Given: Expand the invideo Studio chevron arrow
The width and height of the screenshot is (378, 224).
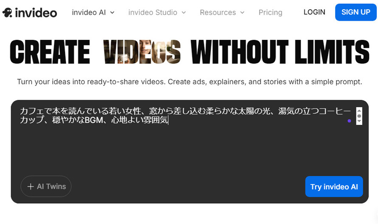Looking at the screenshot, I should (184, 13).
